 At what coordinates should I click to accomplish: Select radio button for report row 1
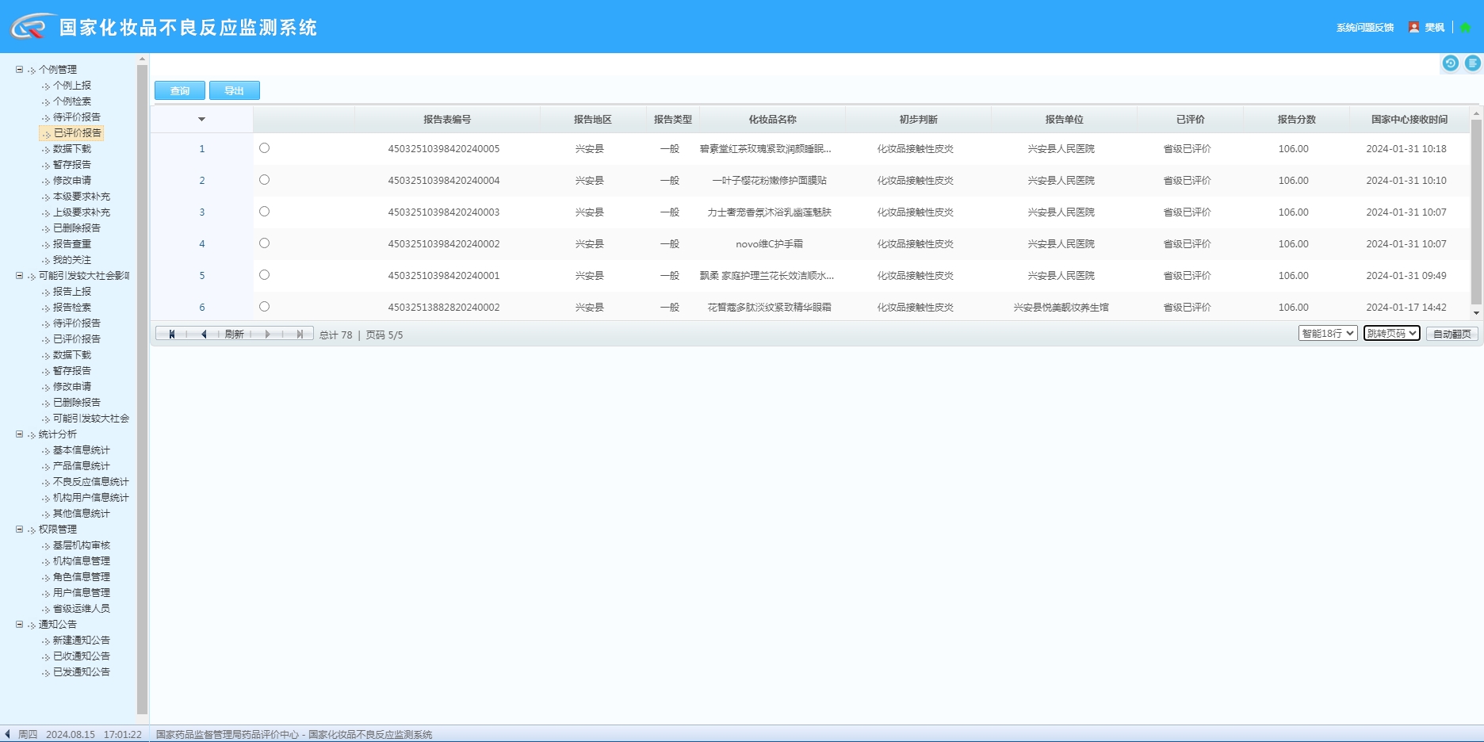tap(264, 148)
